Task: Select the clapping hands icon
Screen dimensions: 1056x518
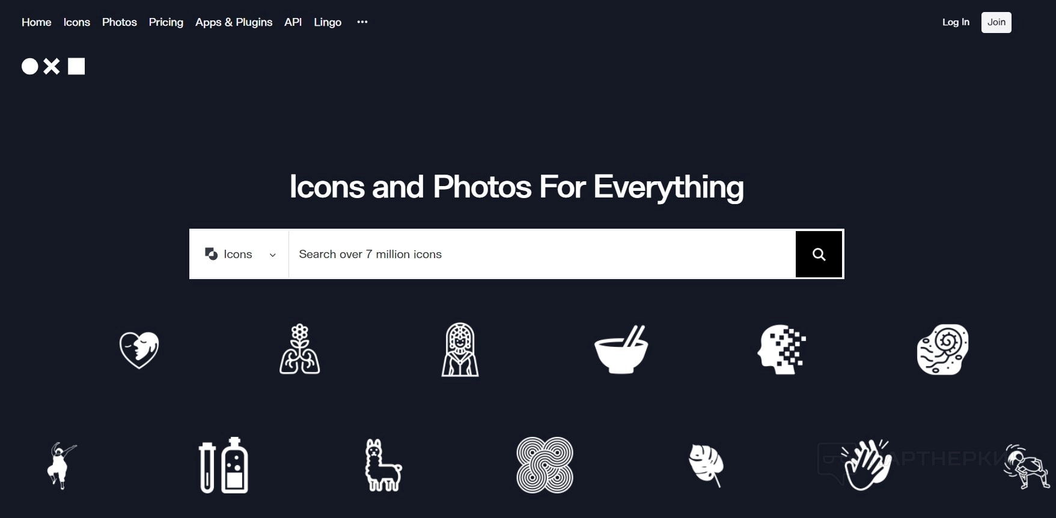Action: [865, 465]
